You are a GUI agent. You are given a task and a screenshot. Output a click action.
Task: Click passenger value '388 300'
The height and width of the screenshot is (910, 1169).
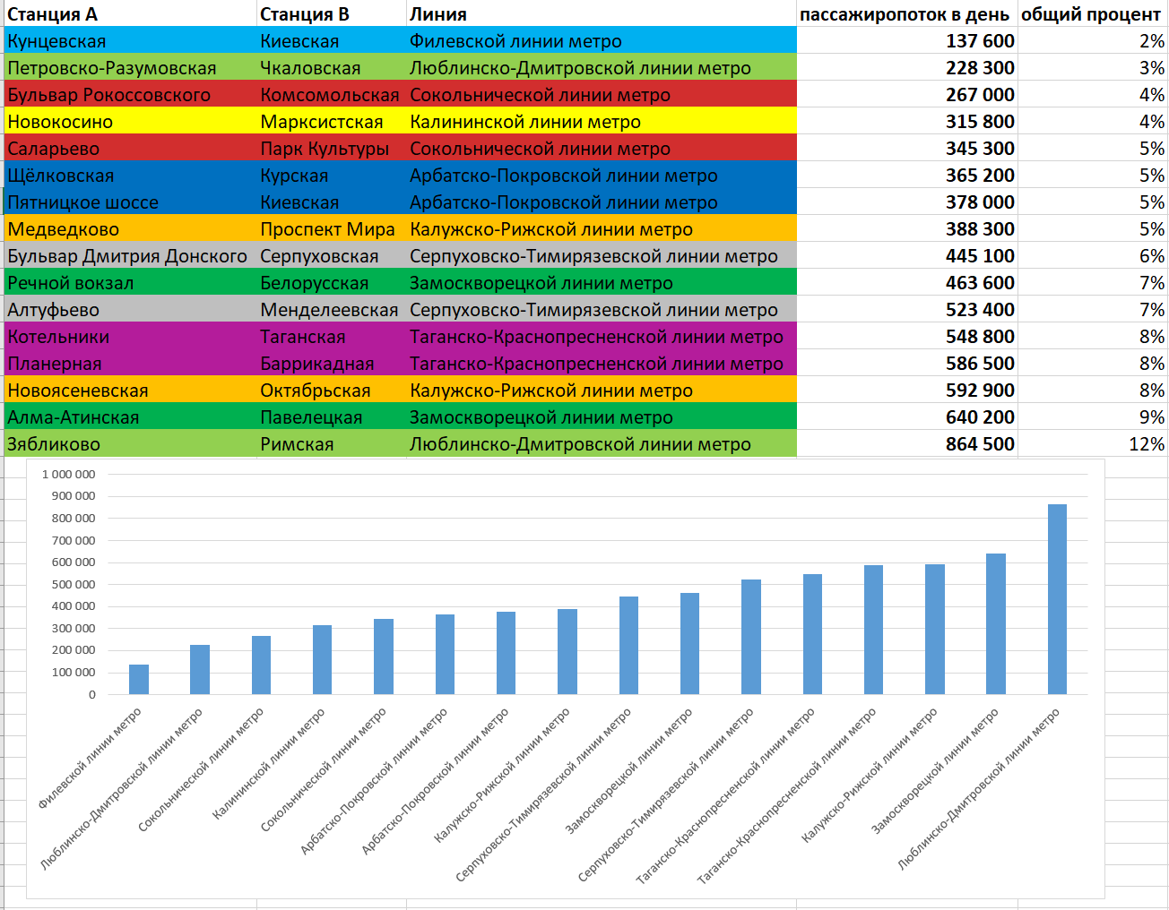(x=906, y=228)
